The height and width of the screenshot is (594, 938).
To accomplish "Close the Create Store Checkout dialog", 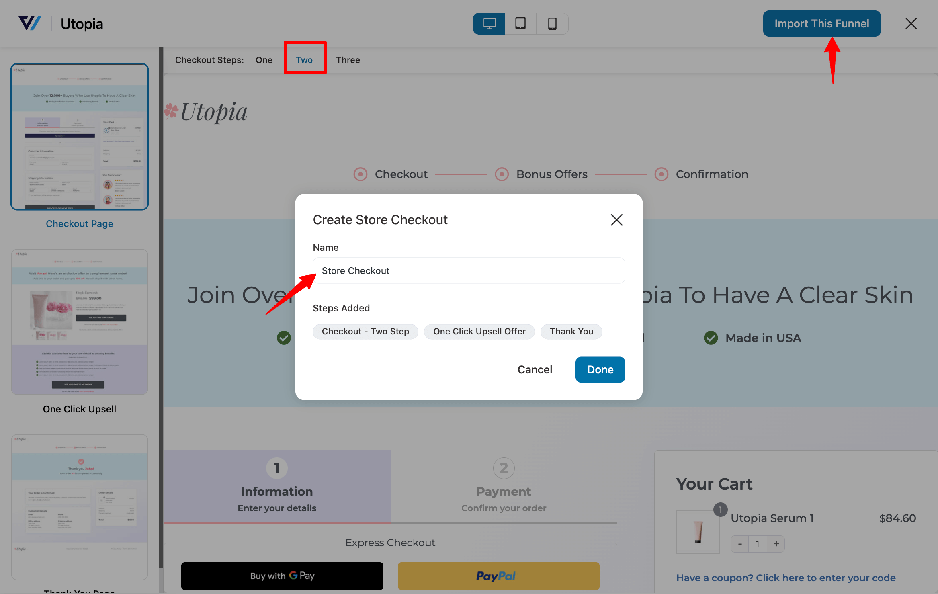I will point(616,220).
